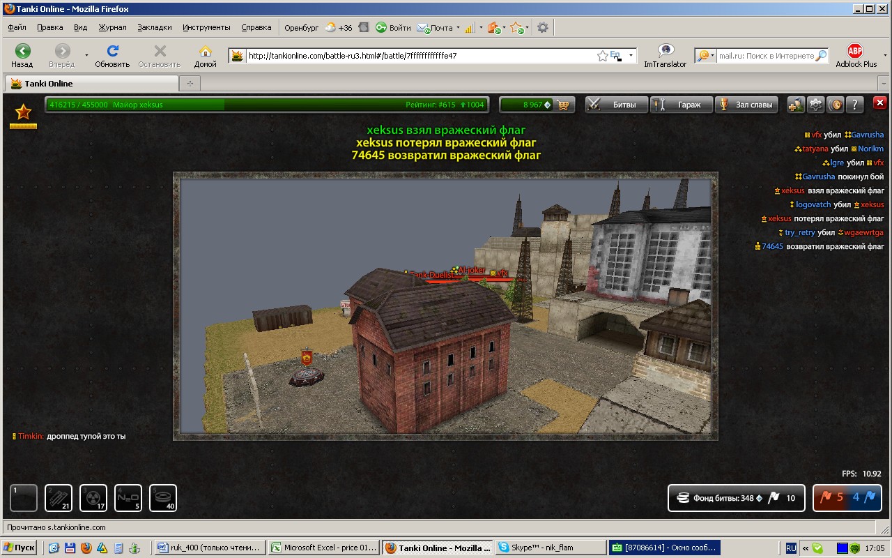This screenshot has height=558, width=892.
Task: Click the Фонд битвы battle fund panel
Action: [737, 498]
